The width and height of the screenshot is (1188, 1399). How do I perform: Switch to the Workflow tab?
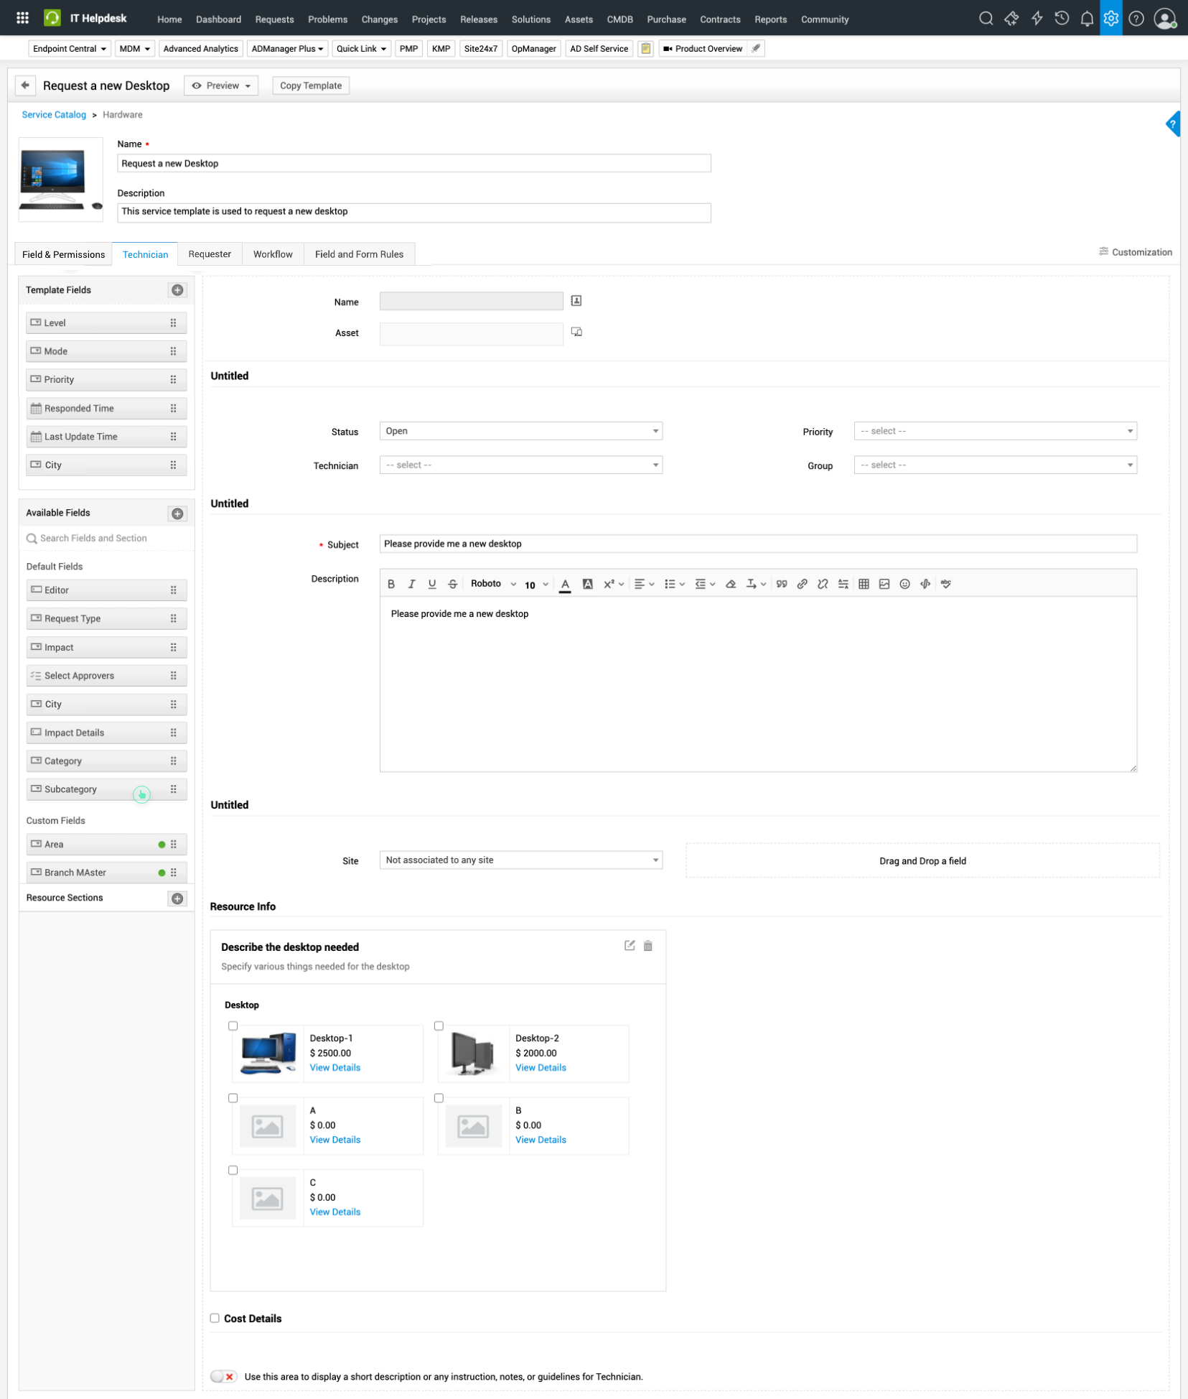pos(273,254)
